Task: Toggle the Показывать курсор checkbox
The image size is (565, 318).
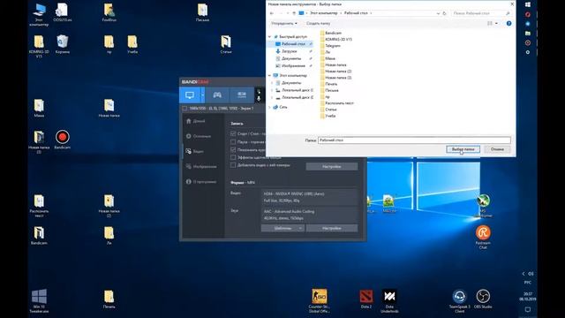Action: click(x=233, y=149)
